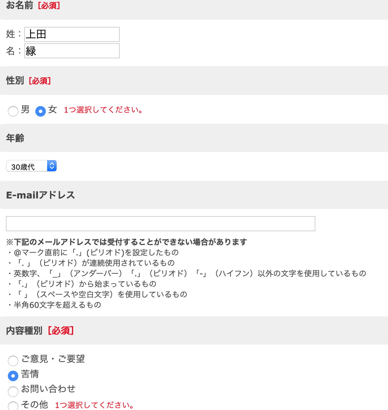Select the 苦情 radio option
388x410 pixels.
pos(13,376)
